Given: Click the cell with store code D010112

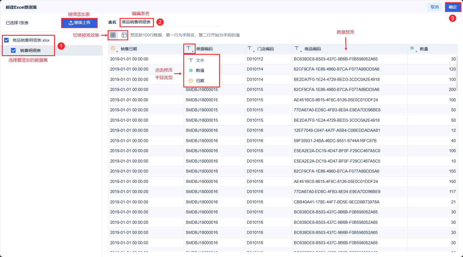Looking at the screenshot, I should (269, 59).
